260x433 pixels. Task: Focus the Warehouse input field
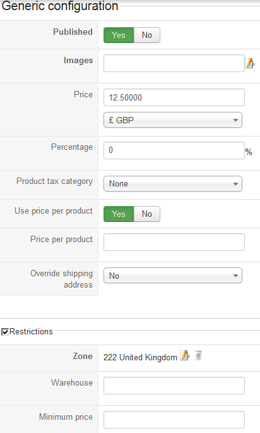click(174, 386)
